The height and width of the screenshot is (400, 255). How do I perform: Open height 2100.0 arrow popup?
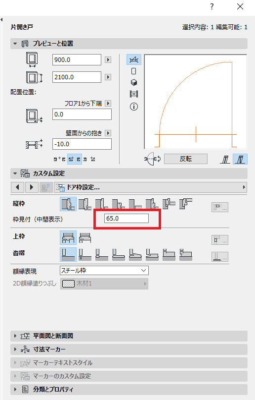(108, 77)
